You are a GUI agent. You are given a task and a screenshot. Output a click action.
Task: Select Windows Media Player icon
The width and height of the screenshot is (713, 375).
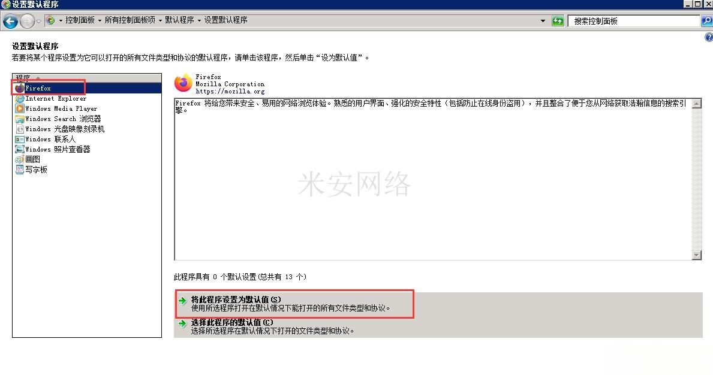[x=20, y=108]
